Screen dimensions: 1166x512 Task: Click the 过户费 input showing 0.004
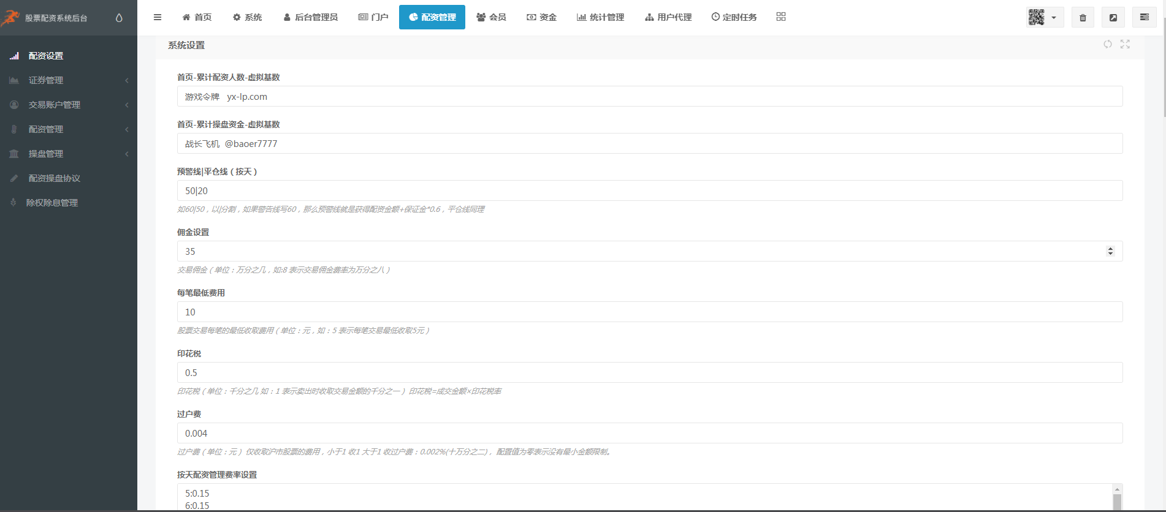[650, 433]
